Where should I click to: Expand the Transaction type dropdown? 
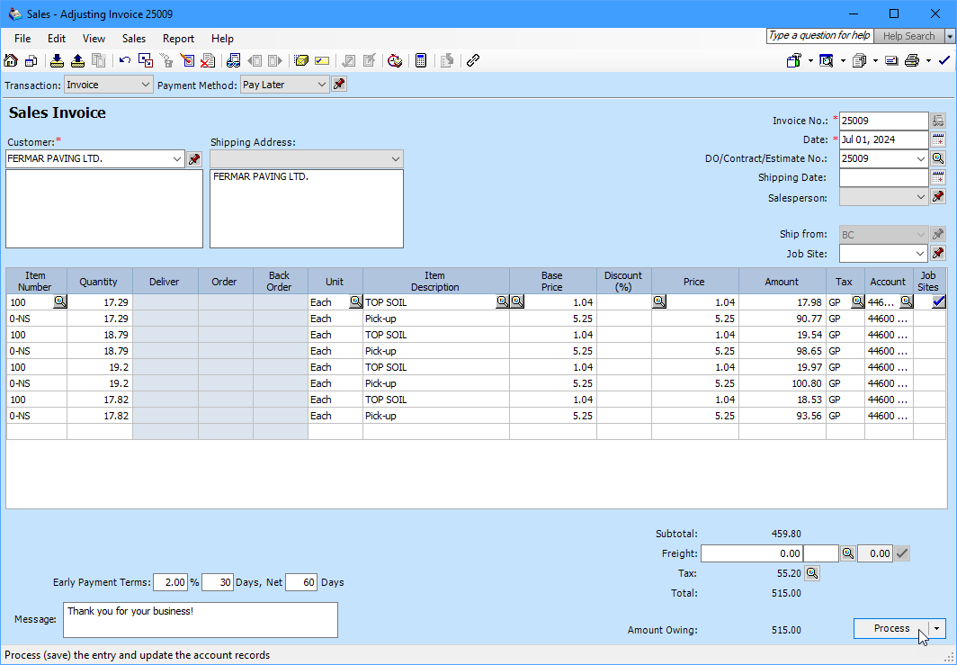147,85
